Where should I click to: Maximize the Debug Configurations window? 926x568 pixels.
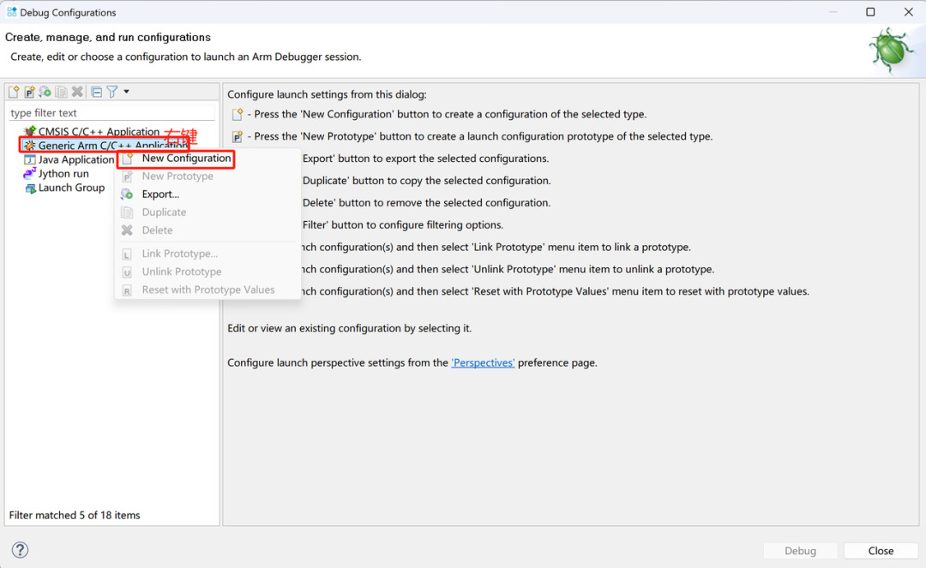(870, 12)
